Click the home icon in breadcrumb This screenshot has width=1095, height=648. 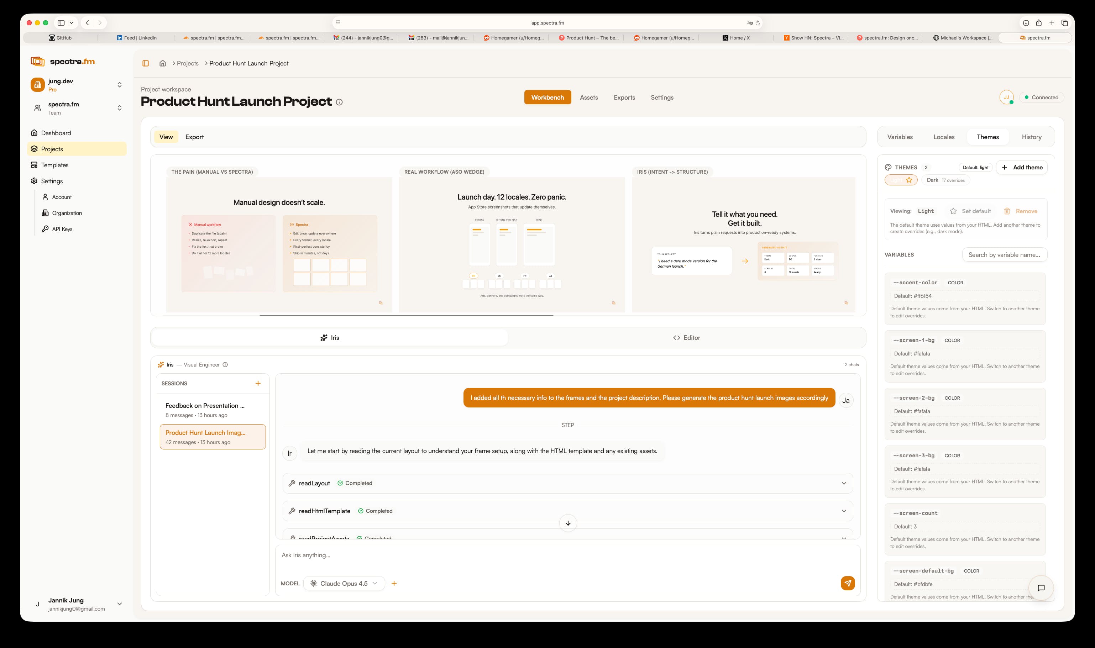click(x=162, y=63)
